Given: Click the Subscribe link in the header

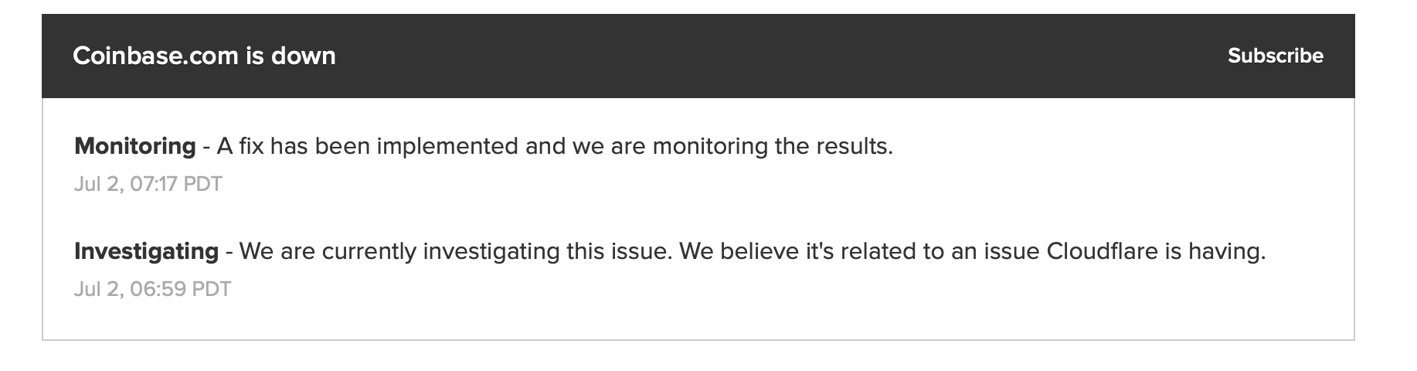Looking at the screenshot, I should coord(1275,56).
